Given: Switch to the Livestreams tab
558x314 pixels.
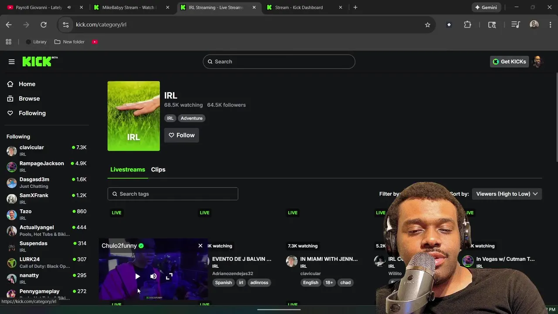Looking at the screenshot, I should coord(128,170).
